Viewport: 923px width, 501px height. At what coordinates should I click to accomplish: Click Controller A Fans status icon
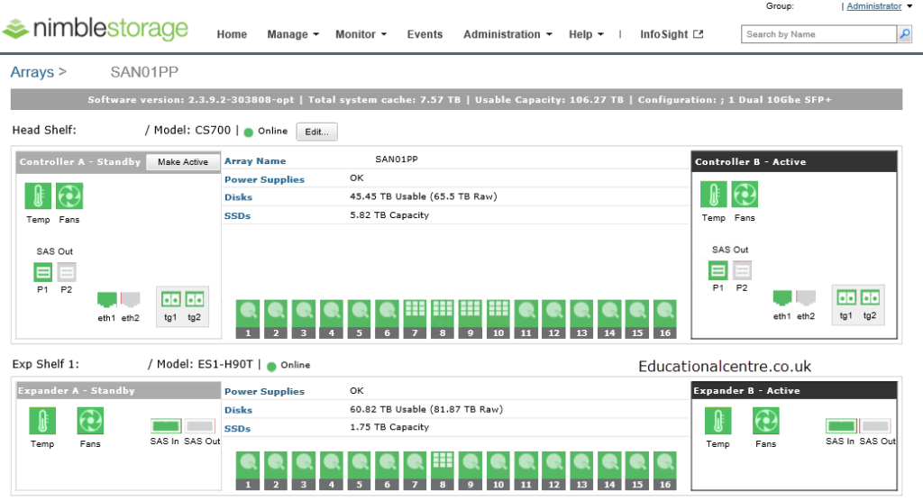pyautogui.click(x=69, y=196)
